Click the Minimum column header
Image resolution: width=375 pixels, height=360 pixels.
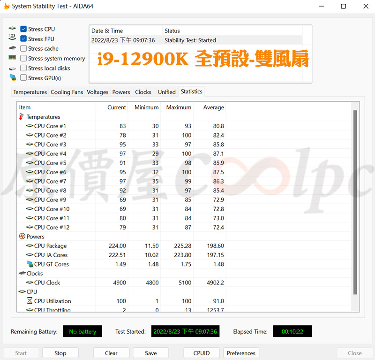[x=144, y=107]
